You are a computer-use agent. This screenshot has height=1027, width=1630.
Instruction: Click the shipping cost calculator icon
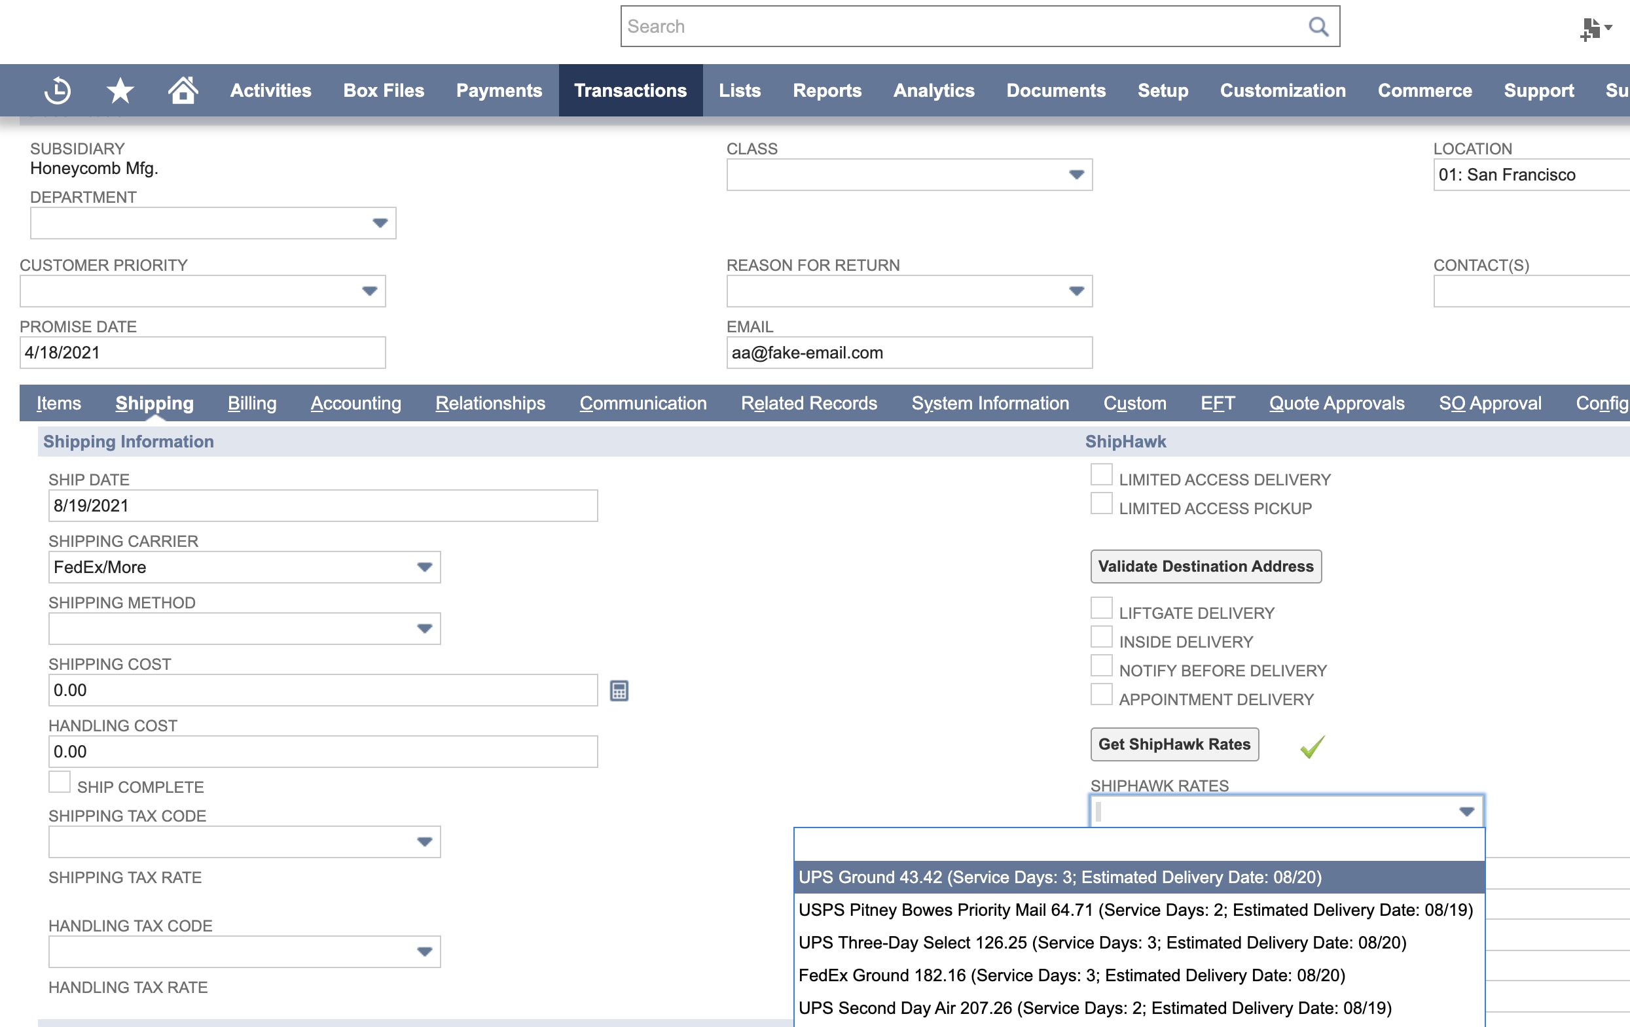(619, 690)
